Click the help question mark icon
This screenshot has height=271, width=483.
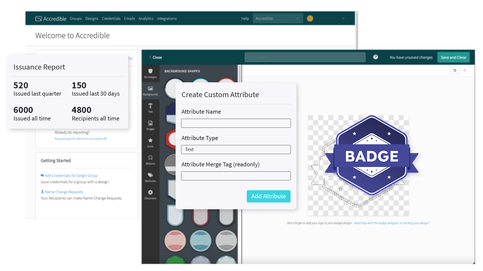pyautogui.click(x=375, y=57)
